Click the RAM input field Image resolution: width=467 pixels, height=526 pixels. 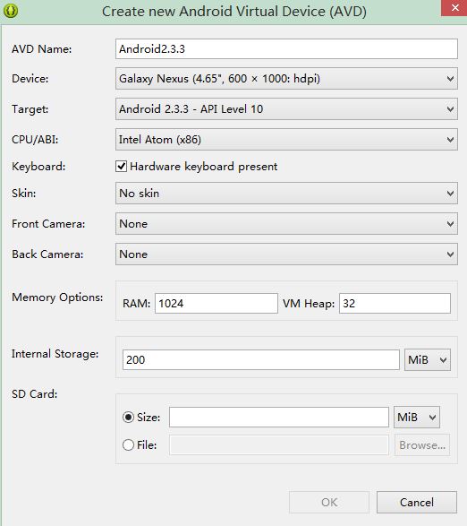click(217, 304)
